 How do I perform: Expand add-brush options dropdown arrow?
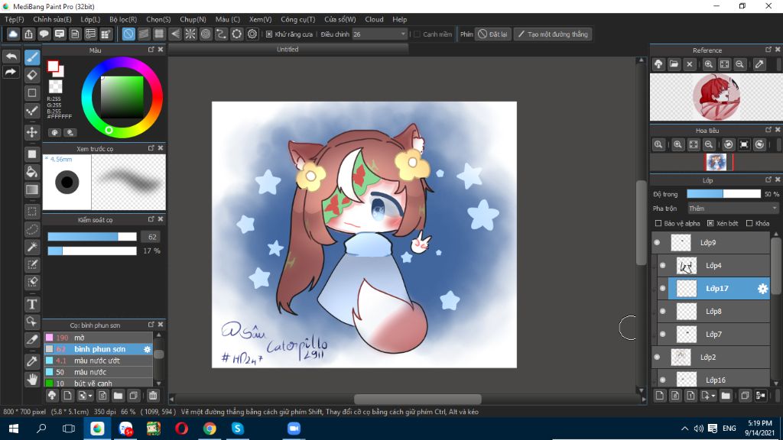coord(90,396)
